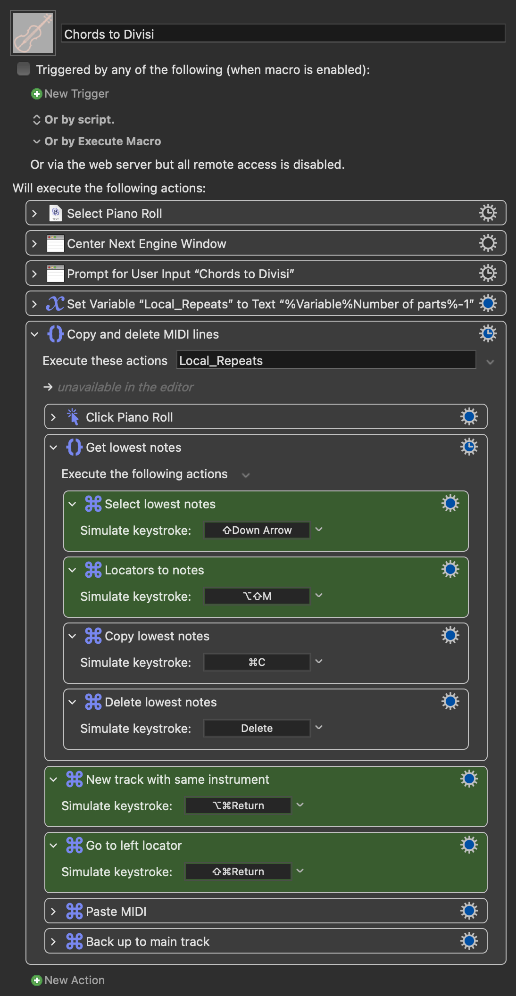Click command icon beside Paste MIDI
Viewport: 516px width, 996px height.
[75, 911]
